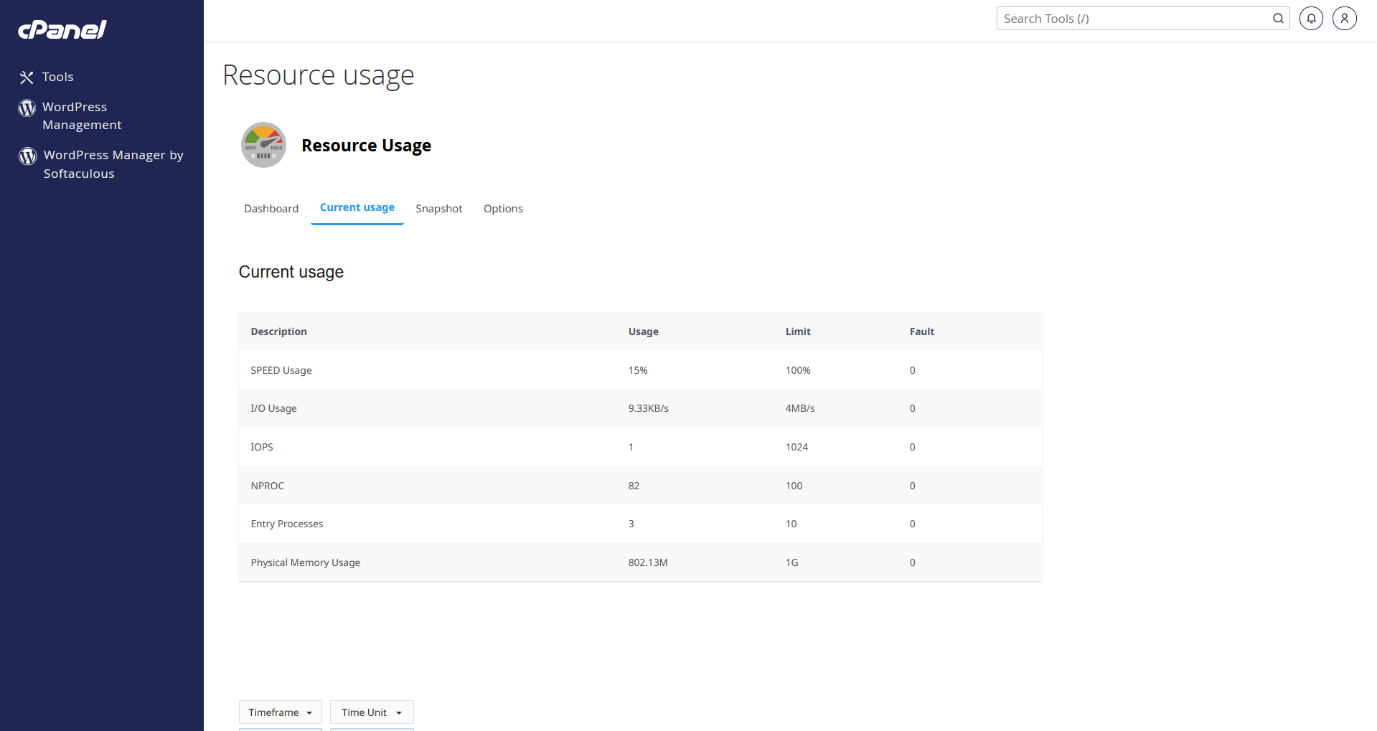
Task: Open the Tools wrench icon
Action: click(27, 77)
